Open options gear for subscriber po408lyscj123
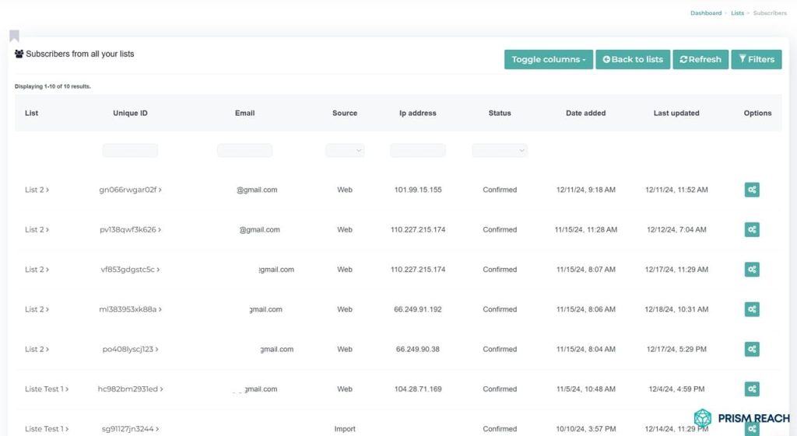 [x=751, y=349]
